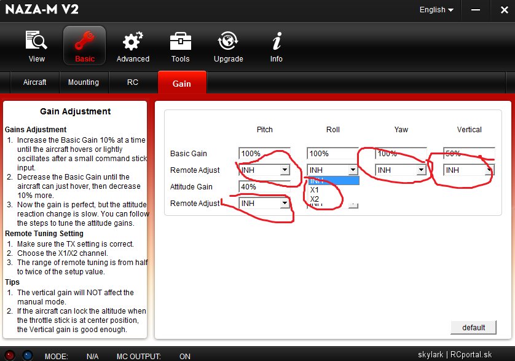
Task: Click the Remote Tuning Setting subheading
Action: (44, 234)
